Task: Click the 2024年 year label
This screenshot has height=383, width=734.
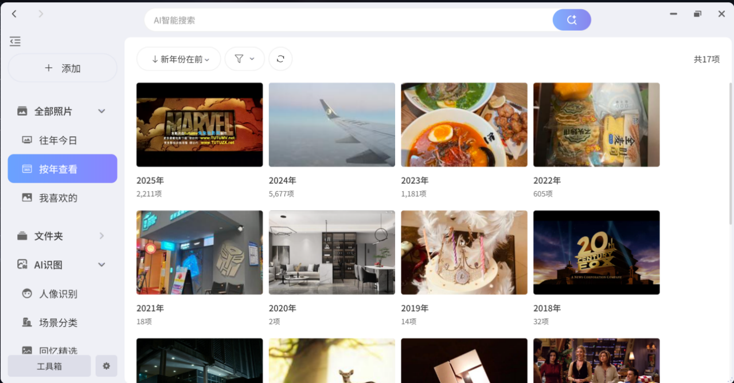Action: [x=283, y=180]
